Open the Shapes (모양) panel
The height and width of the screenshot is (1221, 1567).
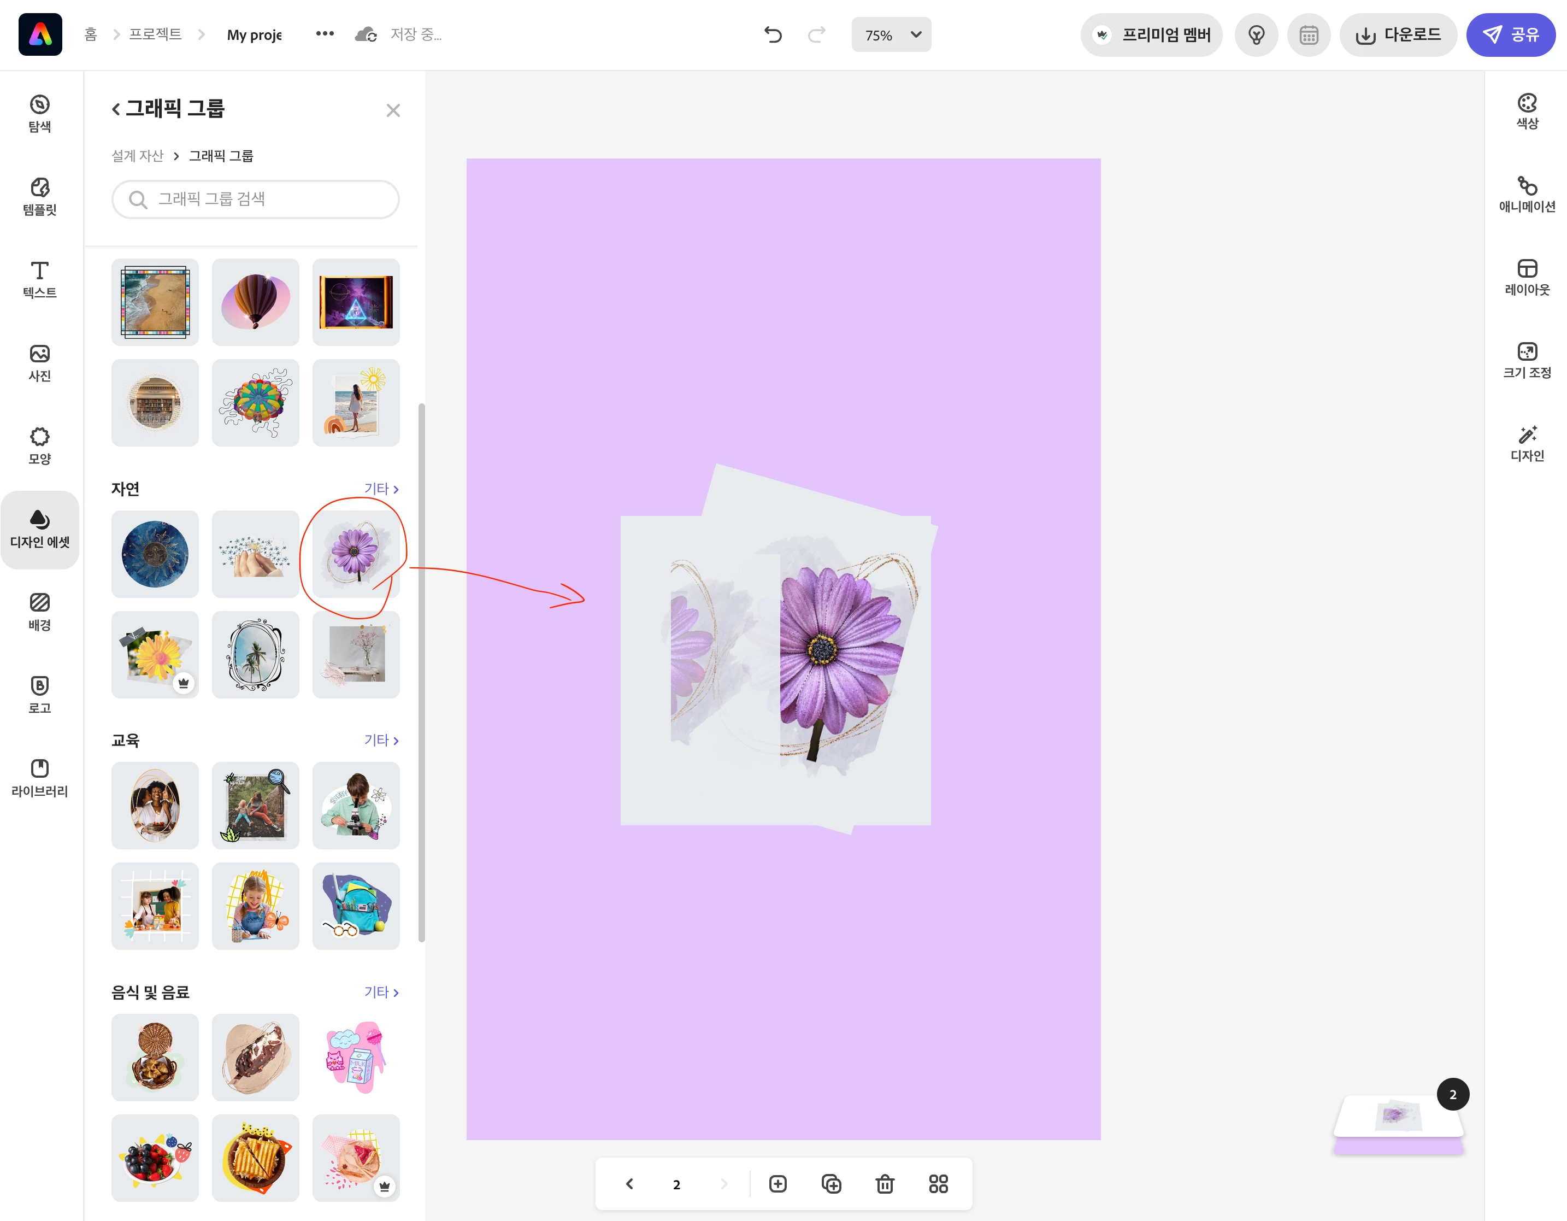coord(39,445)
